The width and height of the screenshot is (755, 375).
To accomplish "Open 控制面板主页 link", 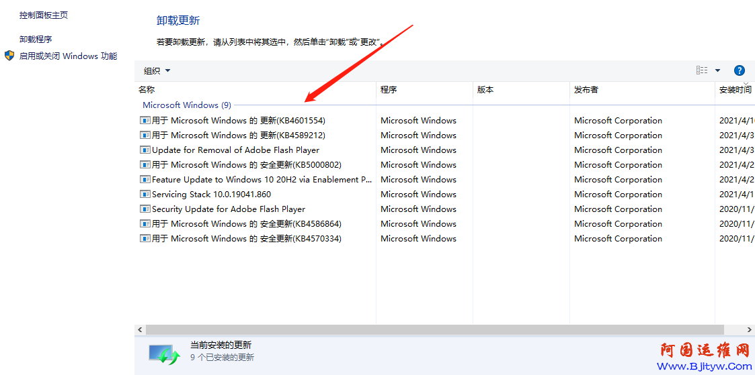I will coord(44,15).
